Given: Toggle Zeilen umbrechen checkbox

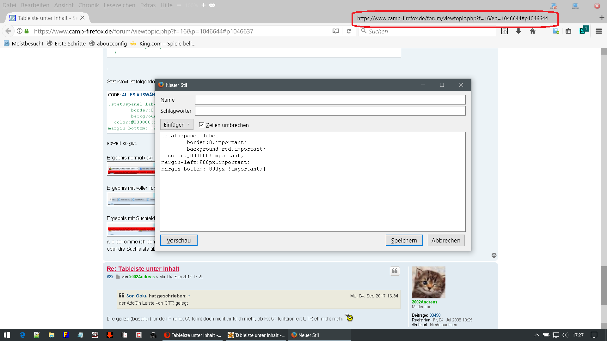Looking at the screenshot, I should (202, 125).
